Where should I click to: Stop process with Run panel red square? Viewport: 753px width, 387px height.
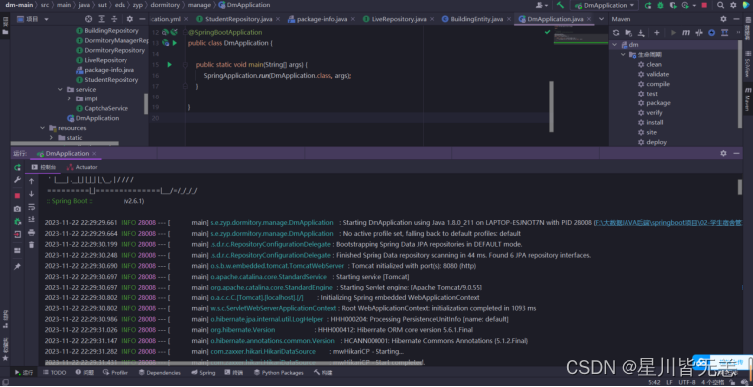pyautogui.click(x=17, y=196)
